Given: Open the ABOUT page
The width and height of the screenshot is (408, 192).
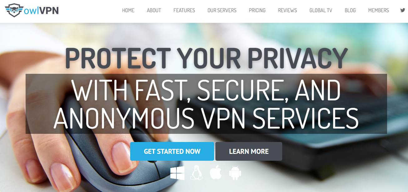Looking at the screenshot, I should tap(154, 10).
